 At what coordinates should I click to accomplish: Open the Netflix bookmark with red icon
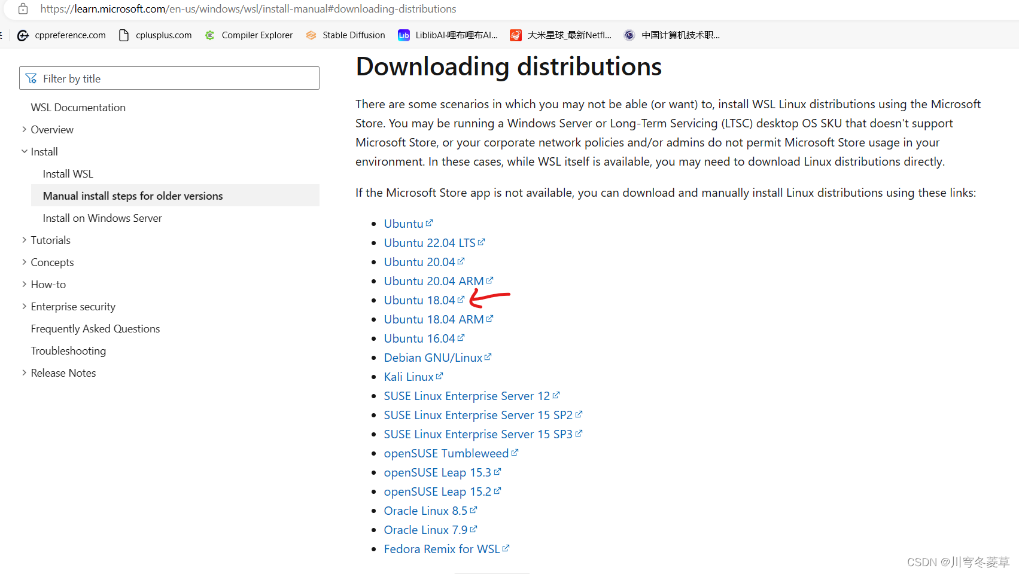pyautogui.click(x=561, y=35)
